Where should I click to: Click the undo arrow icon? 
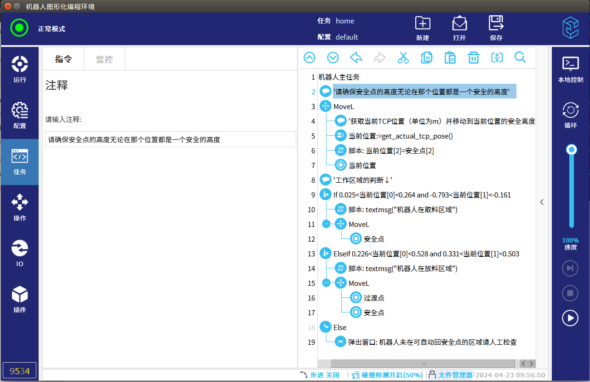point(356,58)
